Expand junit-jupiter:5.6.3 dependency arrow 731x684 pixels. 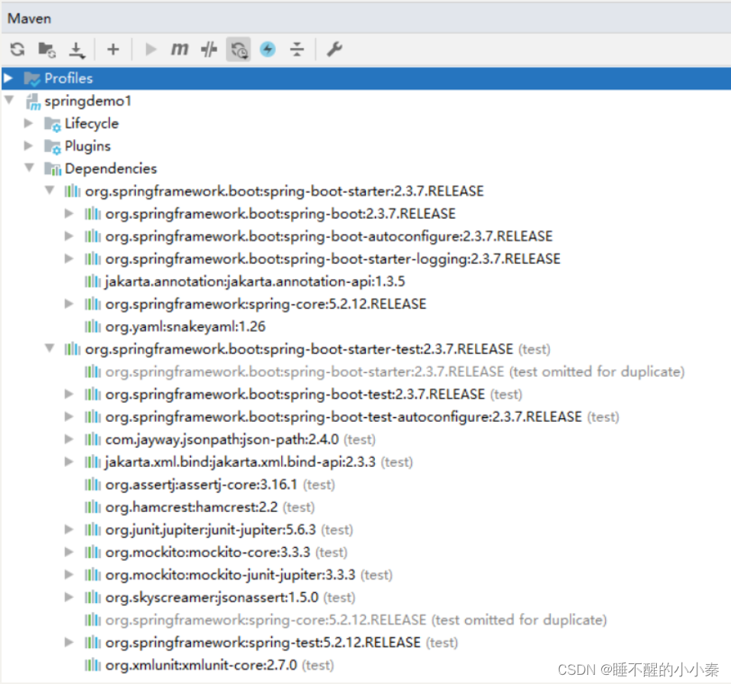point(69,530)
